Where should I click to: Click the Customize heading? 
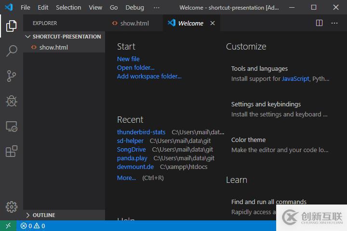[246, 47]
